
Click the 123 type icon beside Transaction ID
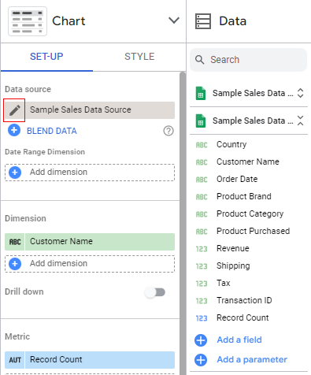point(202,301)
